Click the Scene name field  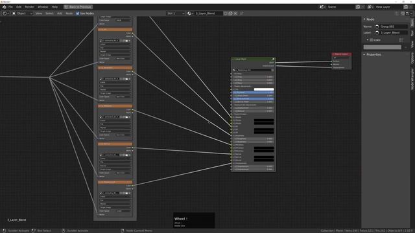340,7
